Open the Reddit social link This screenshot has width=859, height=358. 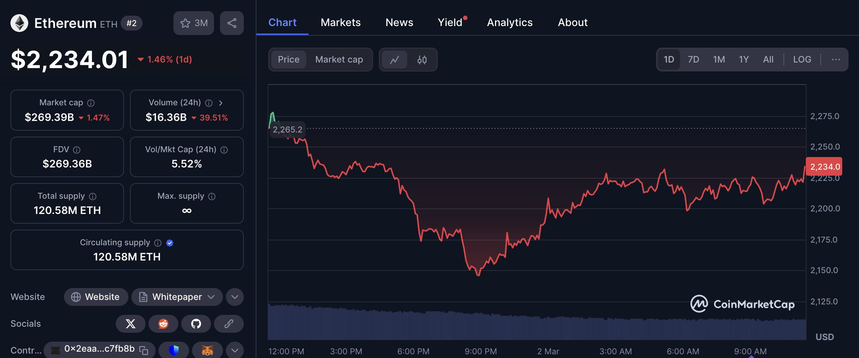pyautogui.click(x=163, y=324)
